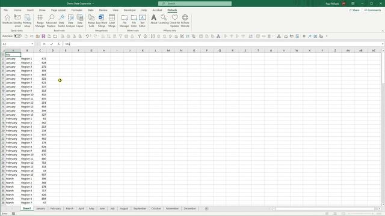Image resolution: width=385 pixels, height=216 pixels.
Task: Click the cell "Region 10" beside January
Action: coord(27,95)
